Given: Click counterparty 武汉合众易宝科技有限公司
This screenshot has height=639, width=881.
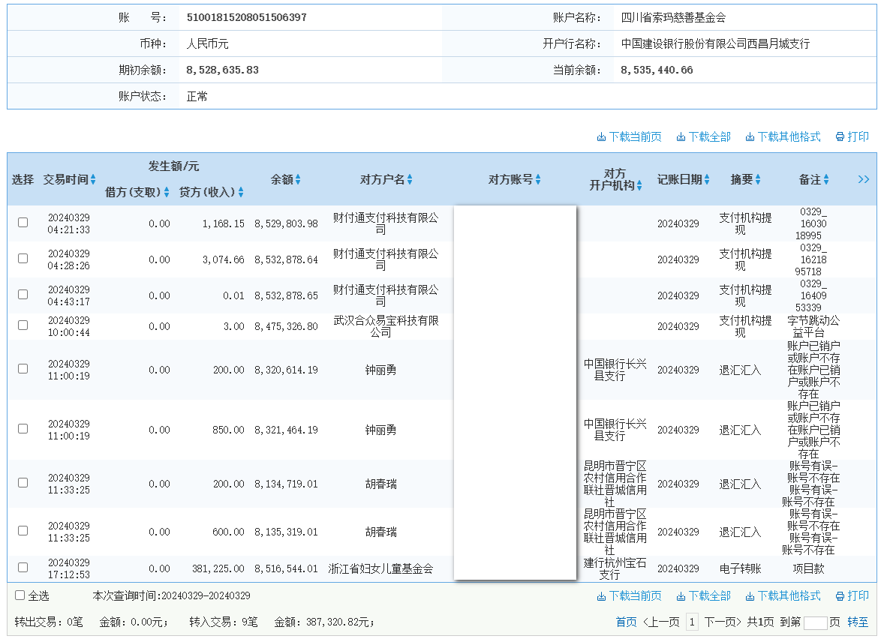Looking at the screenshot, I should 386,326.
